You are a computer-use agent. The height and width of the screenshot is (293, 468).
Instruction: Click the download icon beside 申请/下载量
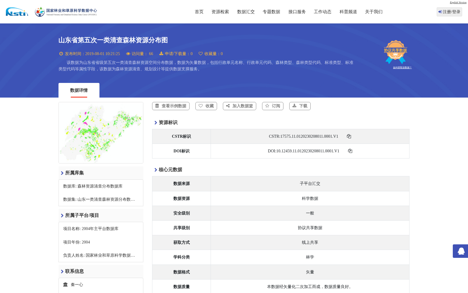[x=161, y=54]
